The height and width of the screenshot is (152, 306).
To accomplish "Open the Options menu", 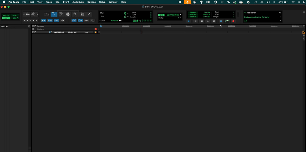I will [x=91, y=2].
